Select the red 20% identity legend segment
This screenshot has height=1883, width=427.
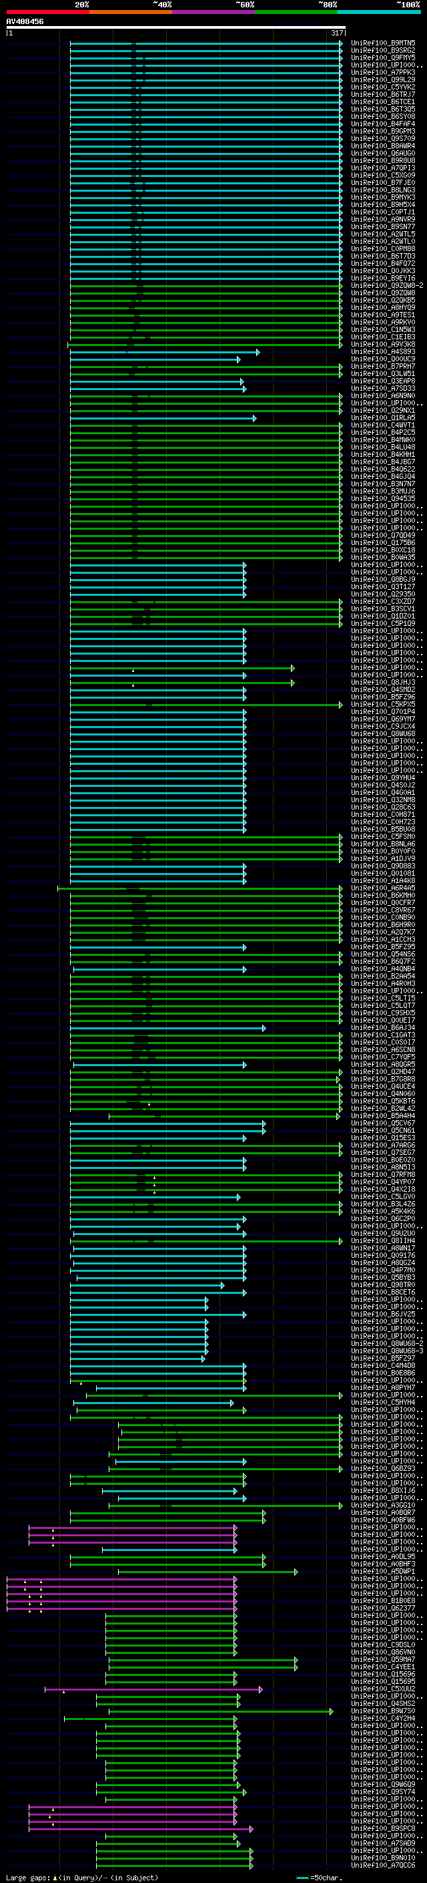coord(47,12)
